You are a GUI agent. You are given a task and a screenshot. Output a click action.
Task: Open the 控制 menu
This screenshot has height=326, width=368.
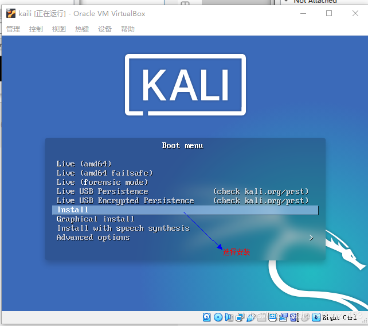point(36,29)
